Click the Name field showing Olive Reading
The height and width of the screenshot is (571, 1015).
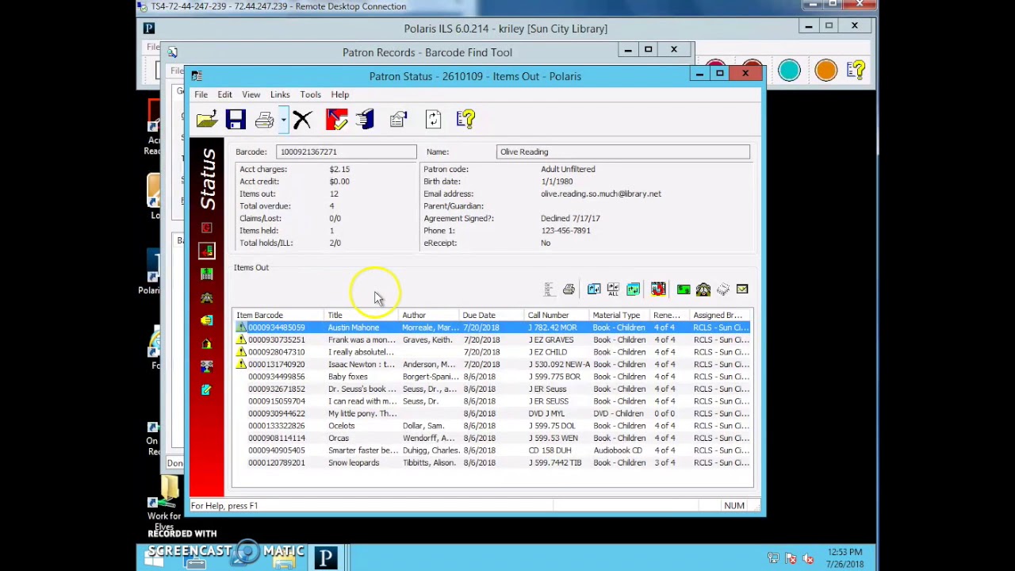point(622,151)
